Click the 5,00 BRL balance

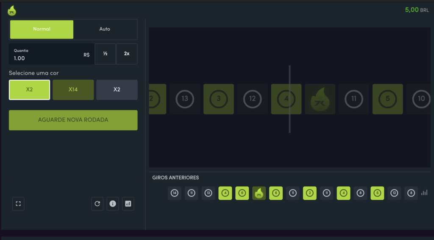tap(417, 10)
